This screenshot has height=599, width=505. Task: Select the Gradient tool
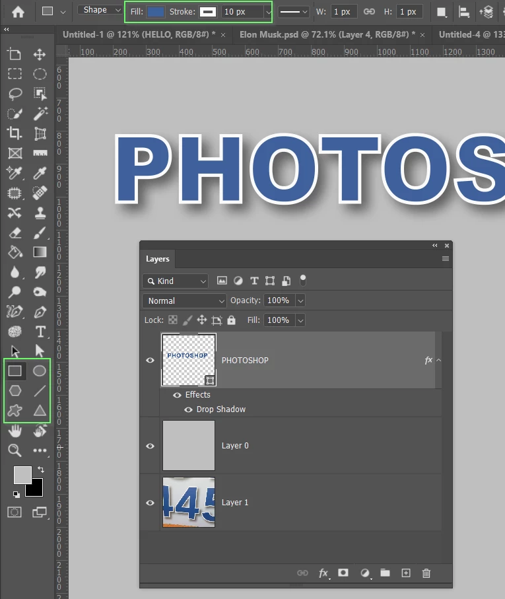(40, 252)
